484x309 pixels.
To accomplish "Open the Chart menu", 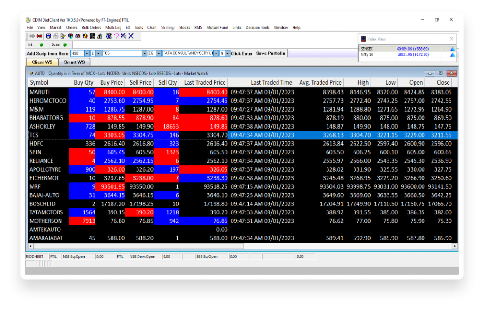I will (152, 28).
